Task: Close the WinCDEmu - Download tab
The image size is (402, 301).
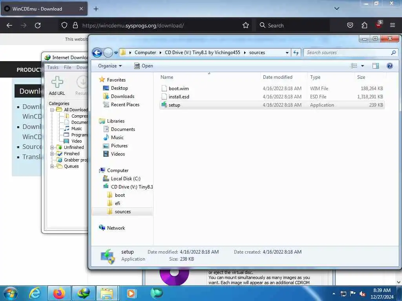Action: click(81, 9)
